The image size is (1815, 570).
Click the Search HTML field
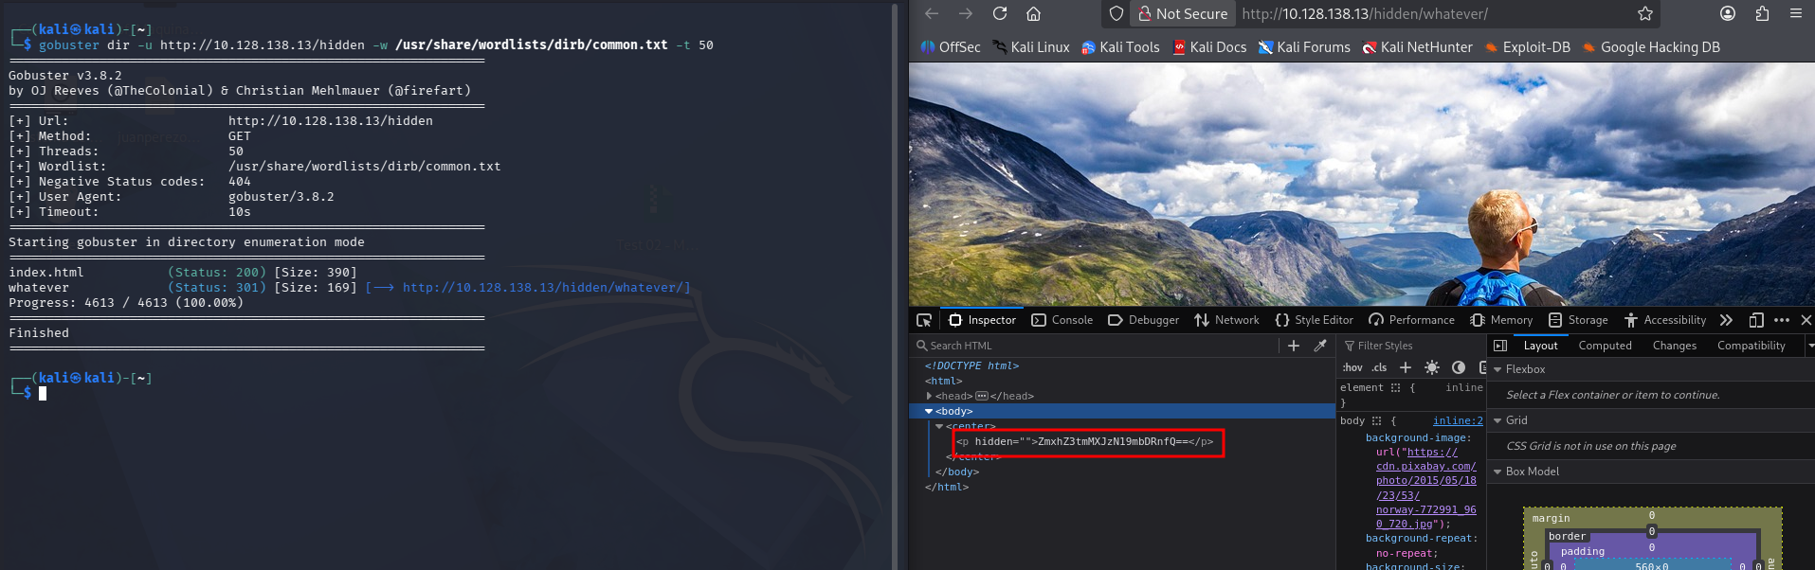point(1095,346)
